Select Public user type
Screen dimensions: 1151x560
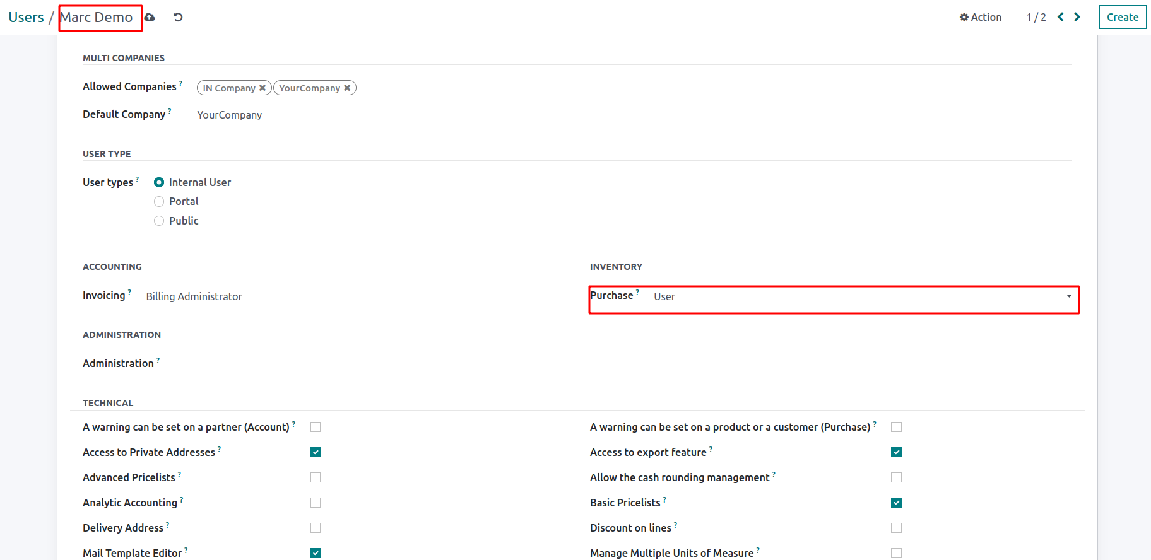click(x=159, y=221)
